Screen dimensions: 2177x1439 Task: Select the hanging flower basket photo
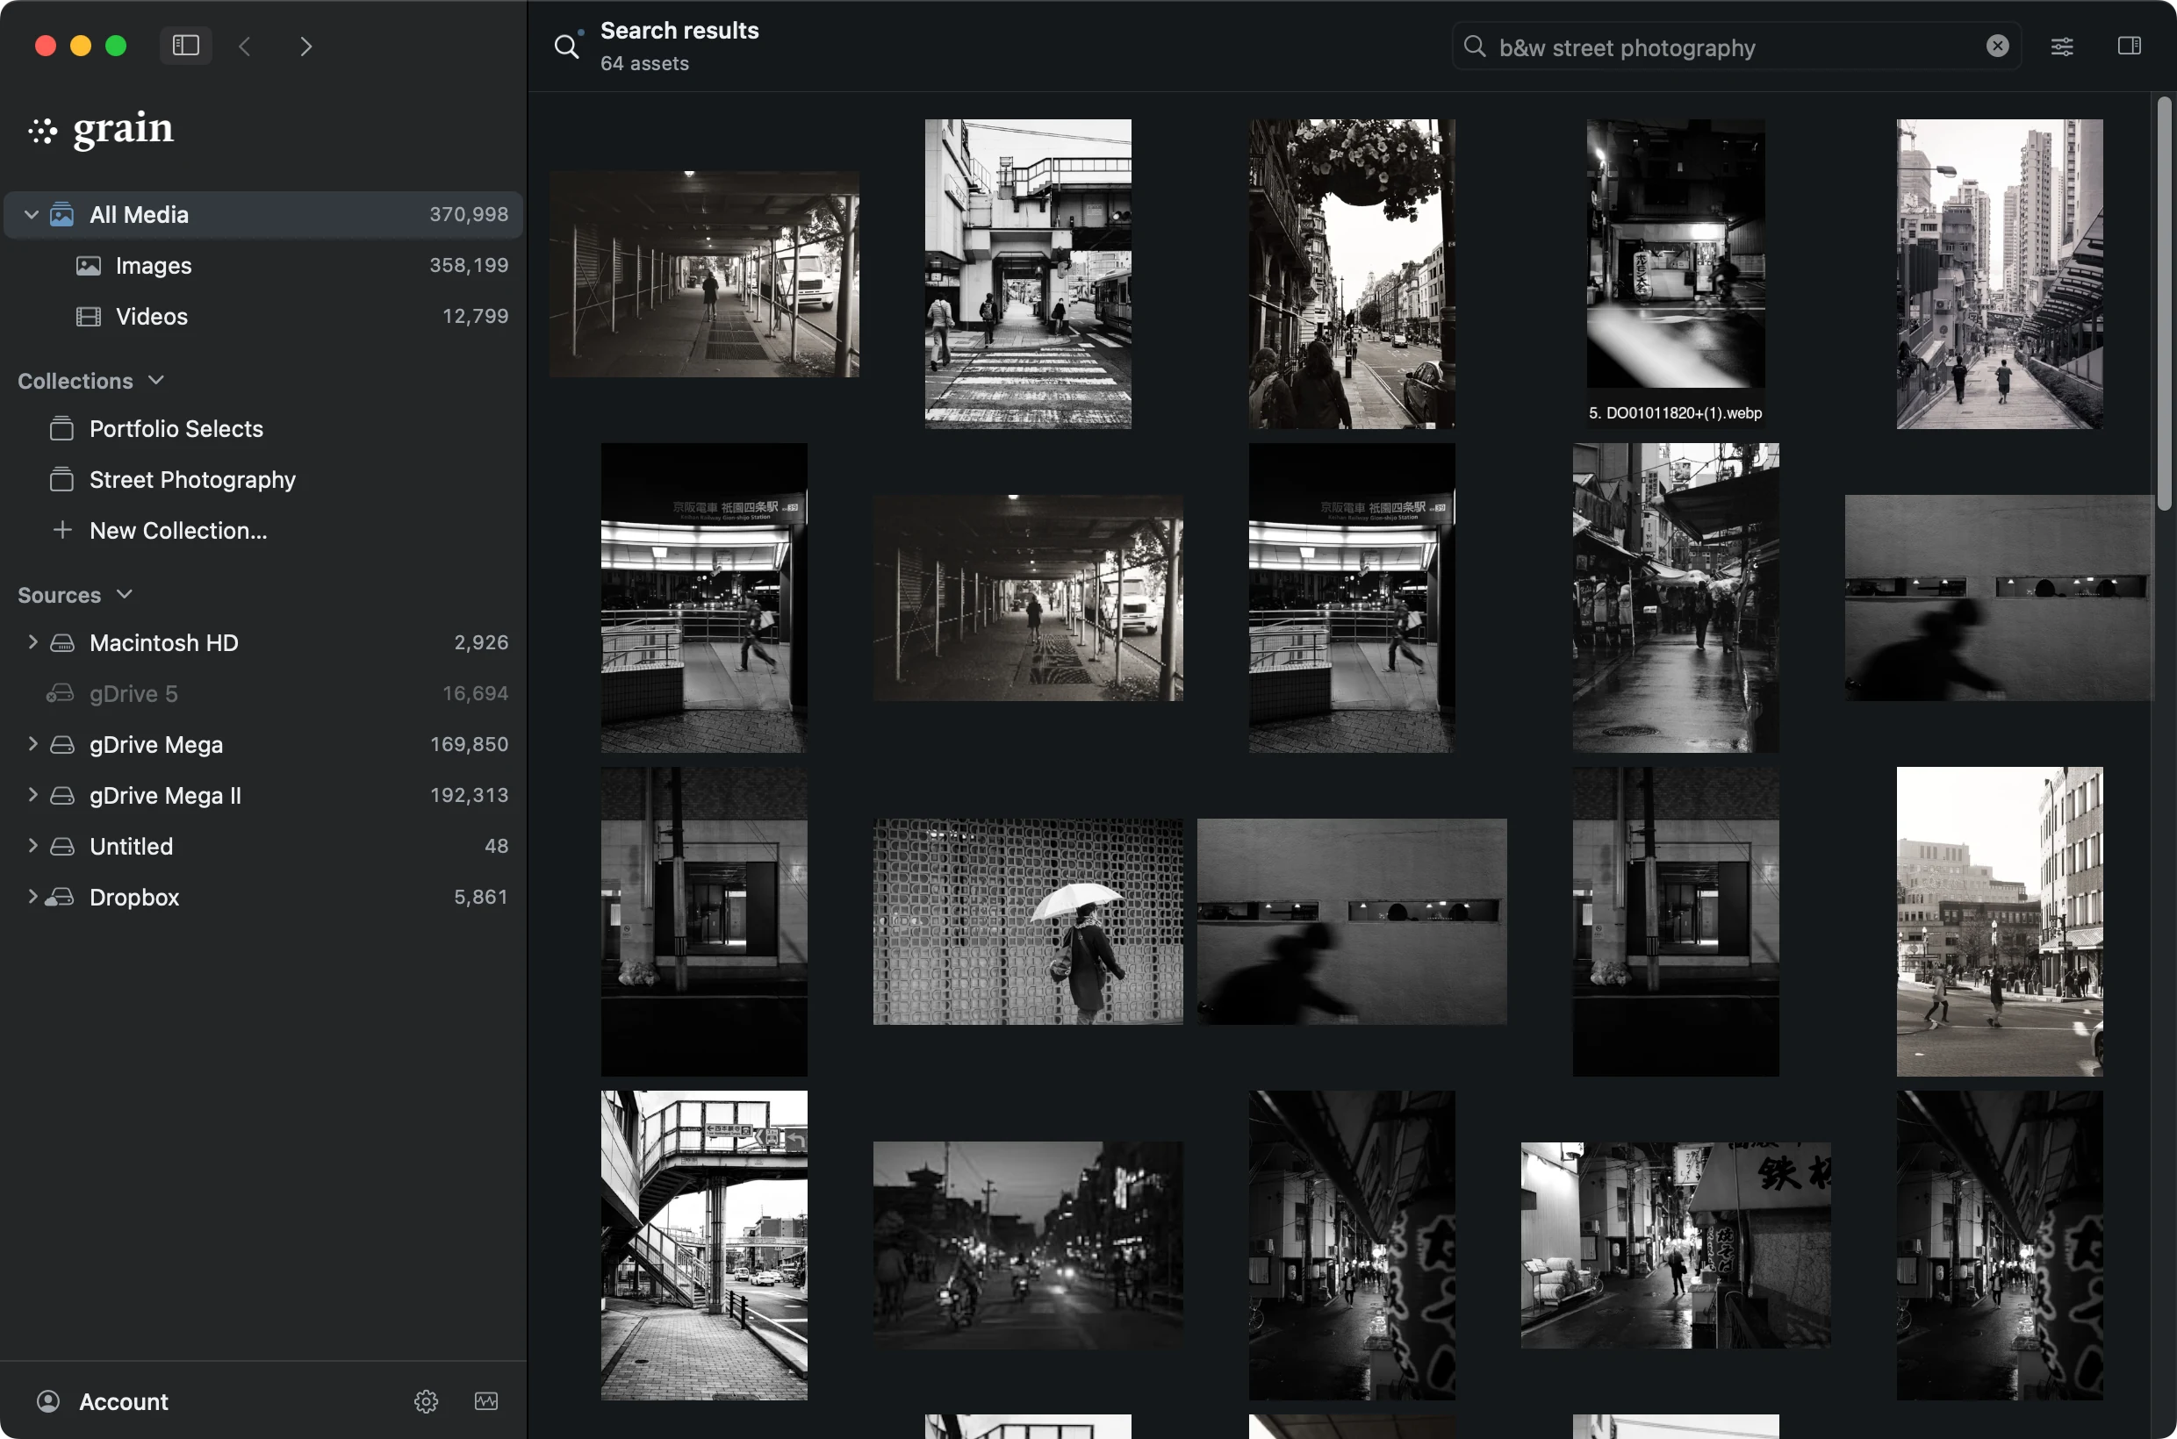[1352, 274]
